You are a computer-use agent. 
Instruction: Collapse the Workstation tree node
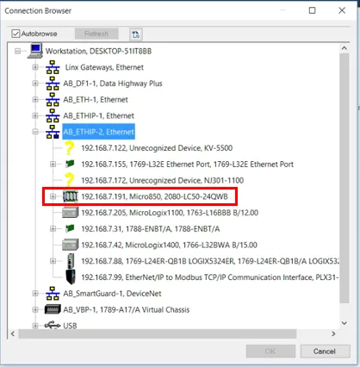(x=18, y=51)
